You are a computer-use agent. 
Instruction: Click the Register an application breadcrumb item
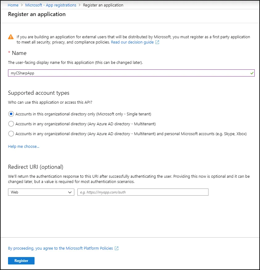coord(103,5)
